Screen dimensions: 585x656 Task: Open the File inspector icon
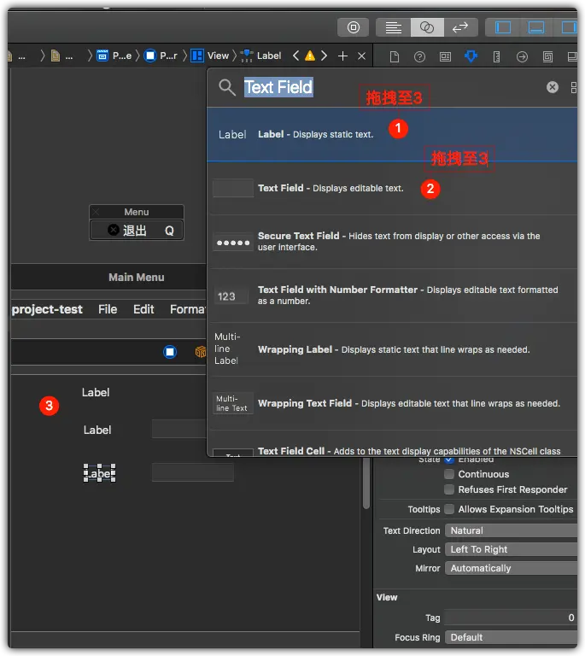click(x=395, y=56)
